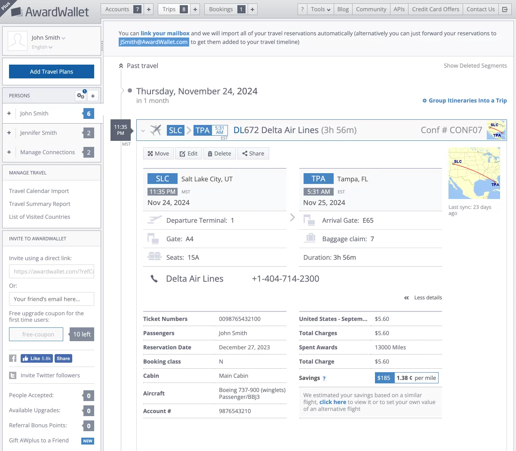Follow the link your mailbox link

pyautogui.click(x=165, y=33)
